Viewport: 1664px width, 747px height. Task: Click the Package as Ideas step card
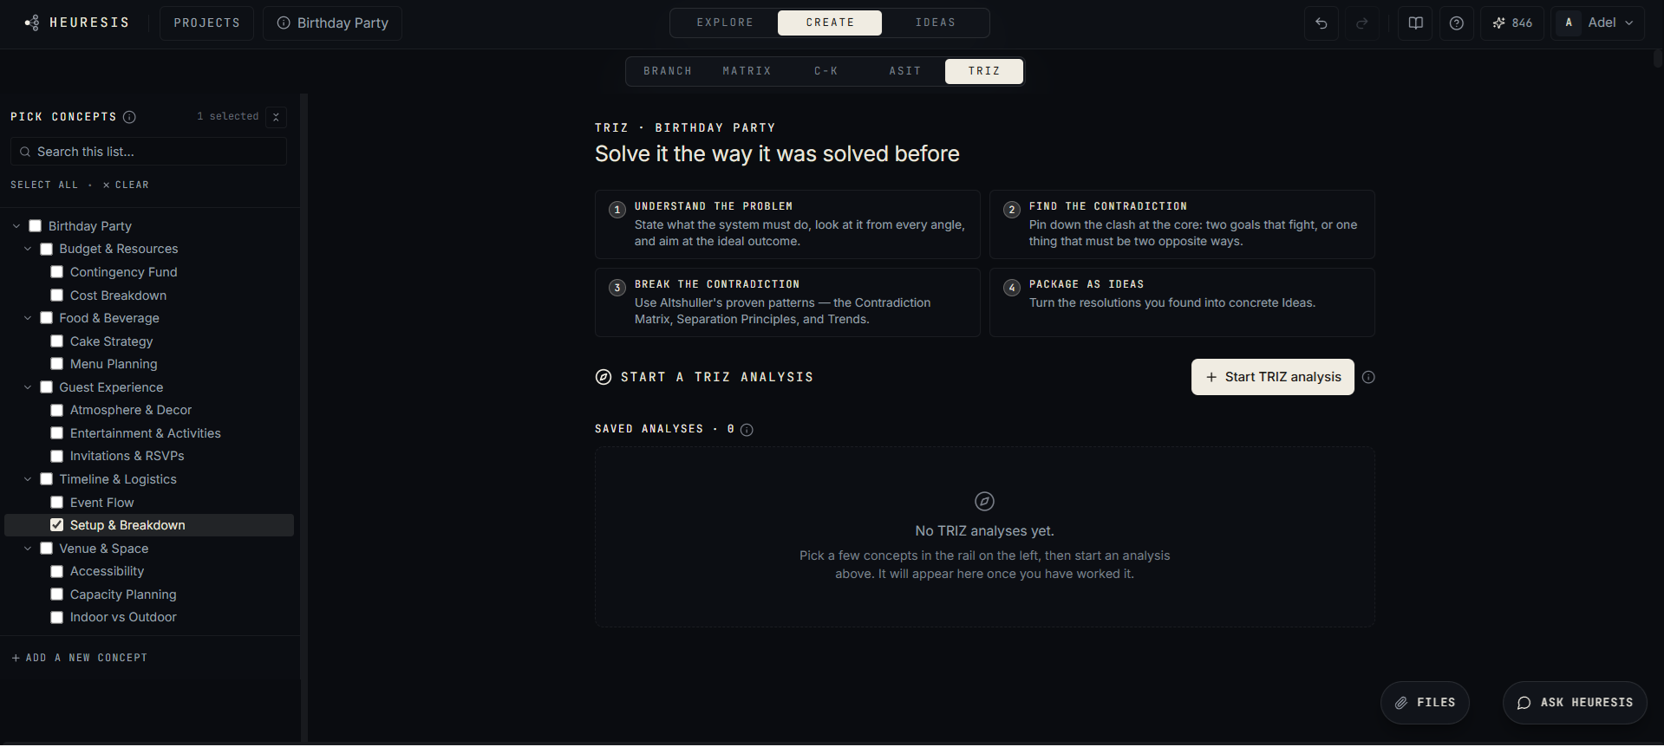(1182, 302)
